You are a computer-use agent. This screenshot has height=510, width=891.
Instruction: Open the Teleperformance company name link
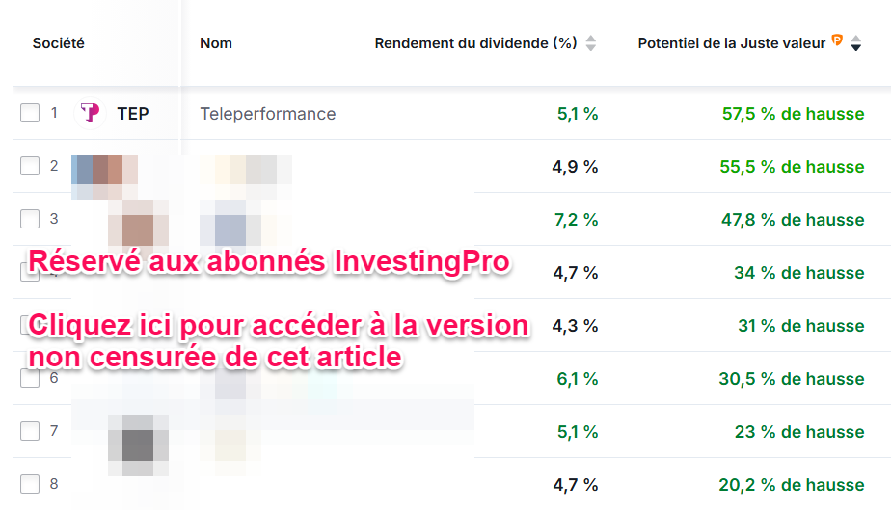tap(268, 114)
